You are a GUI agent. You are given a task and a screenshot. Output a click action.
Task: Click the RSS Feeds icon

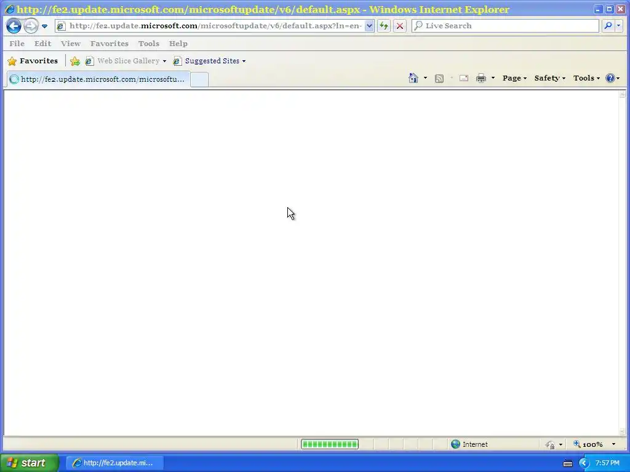click(x=439, y=78)
